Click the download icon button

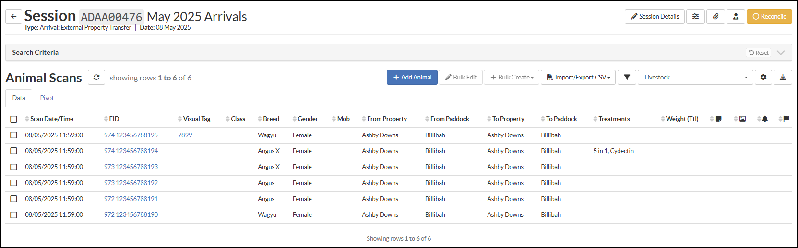pyautogui.click(x=783, y=78)
